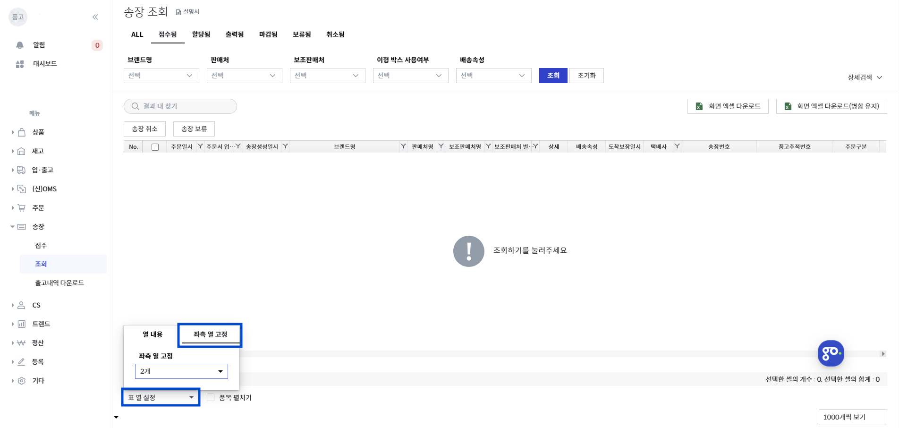
Task: Switch to the 할당됨 tab
Action: [x=201, y=34]
